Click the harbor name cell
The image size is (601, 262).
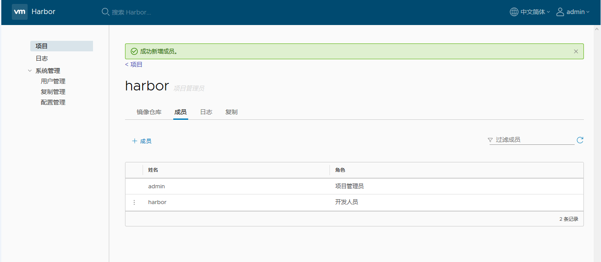[x=157, y=202]
